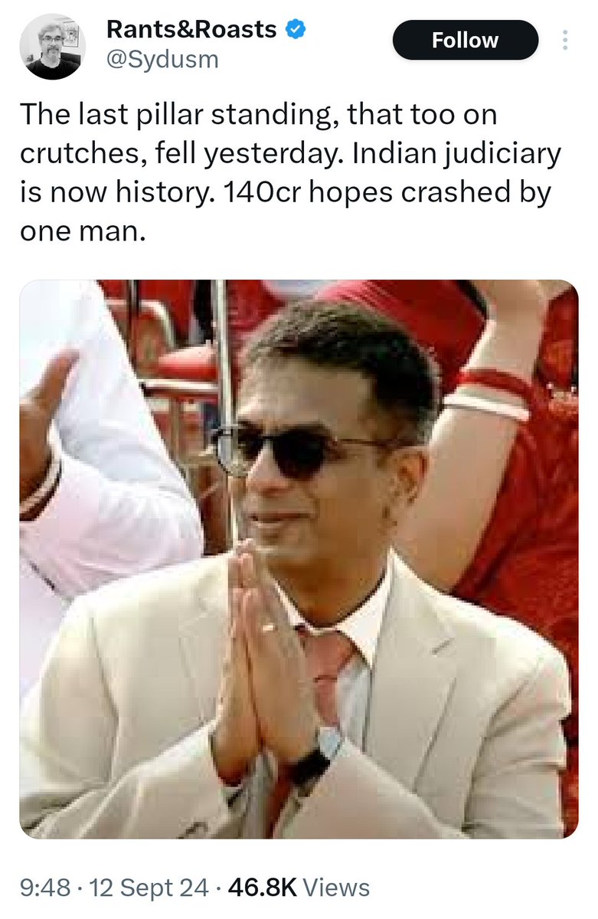Click the 9:48 timestamp
Screen dimensions: 598x919
[x=45, y=888]
